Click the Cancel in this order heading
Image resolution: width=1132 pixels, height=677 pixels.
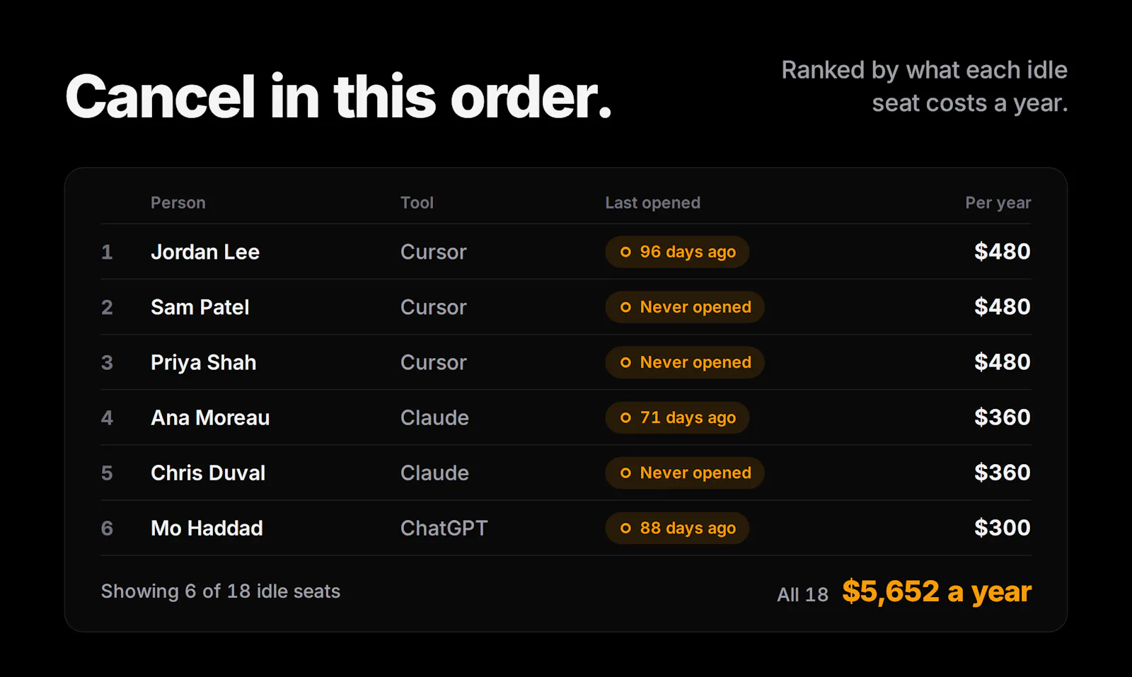(339, 97)
